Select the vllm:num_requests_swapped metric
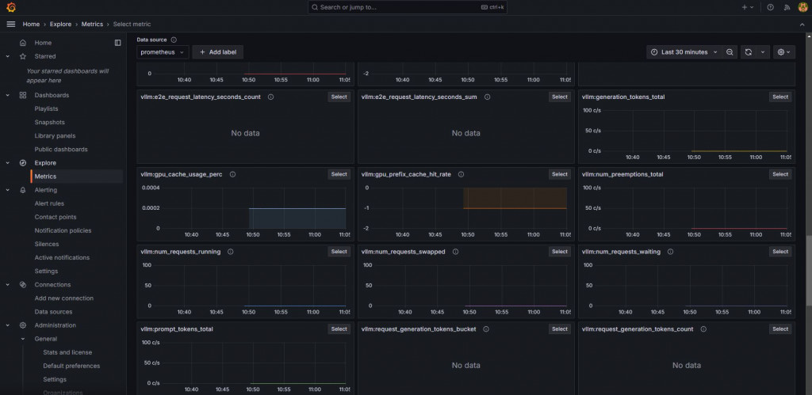The width and height of the screenshot is (812, 395). coord(559,252)
